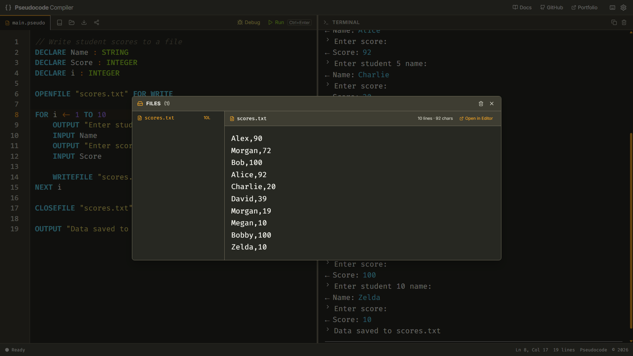Image resolution: width=633 pixels, height=356 pixels.
Task: Open the Docs link
Action: (x=522, y=8)
